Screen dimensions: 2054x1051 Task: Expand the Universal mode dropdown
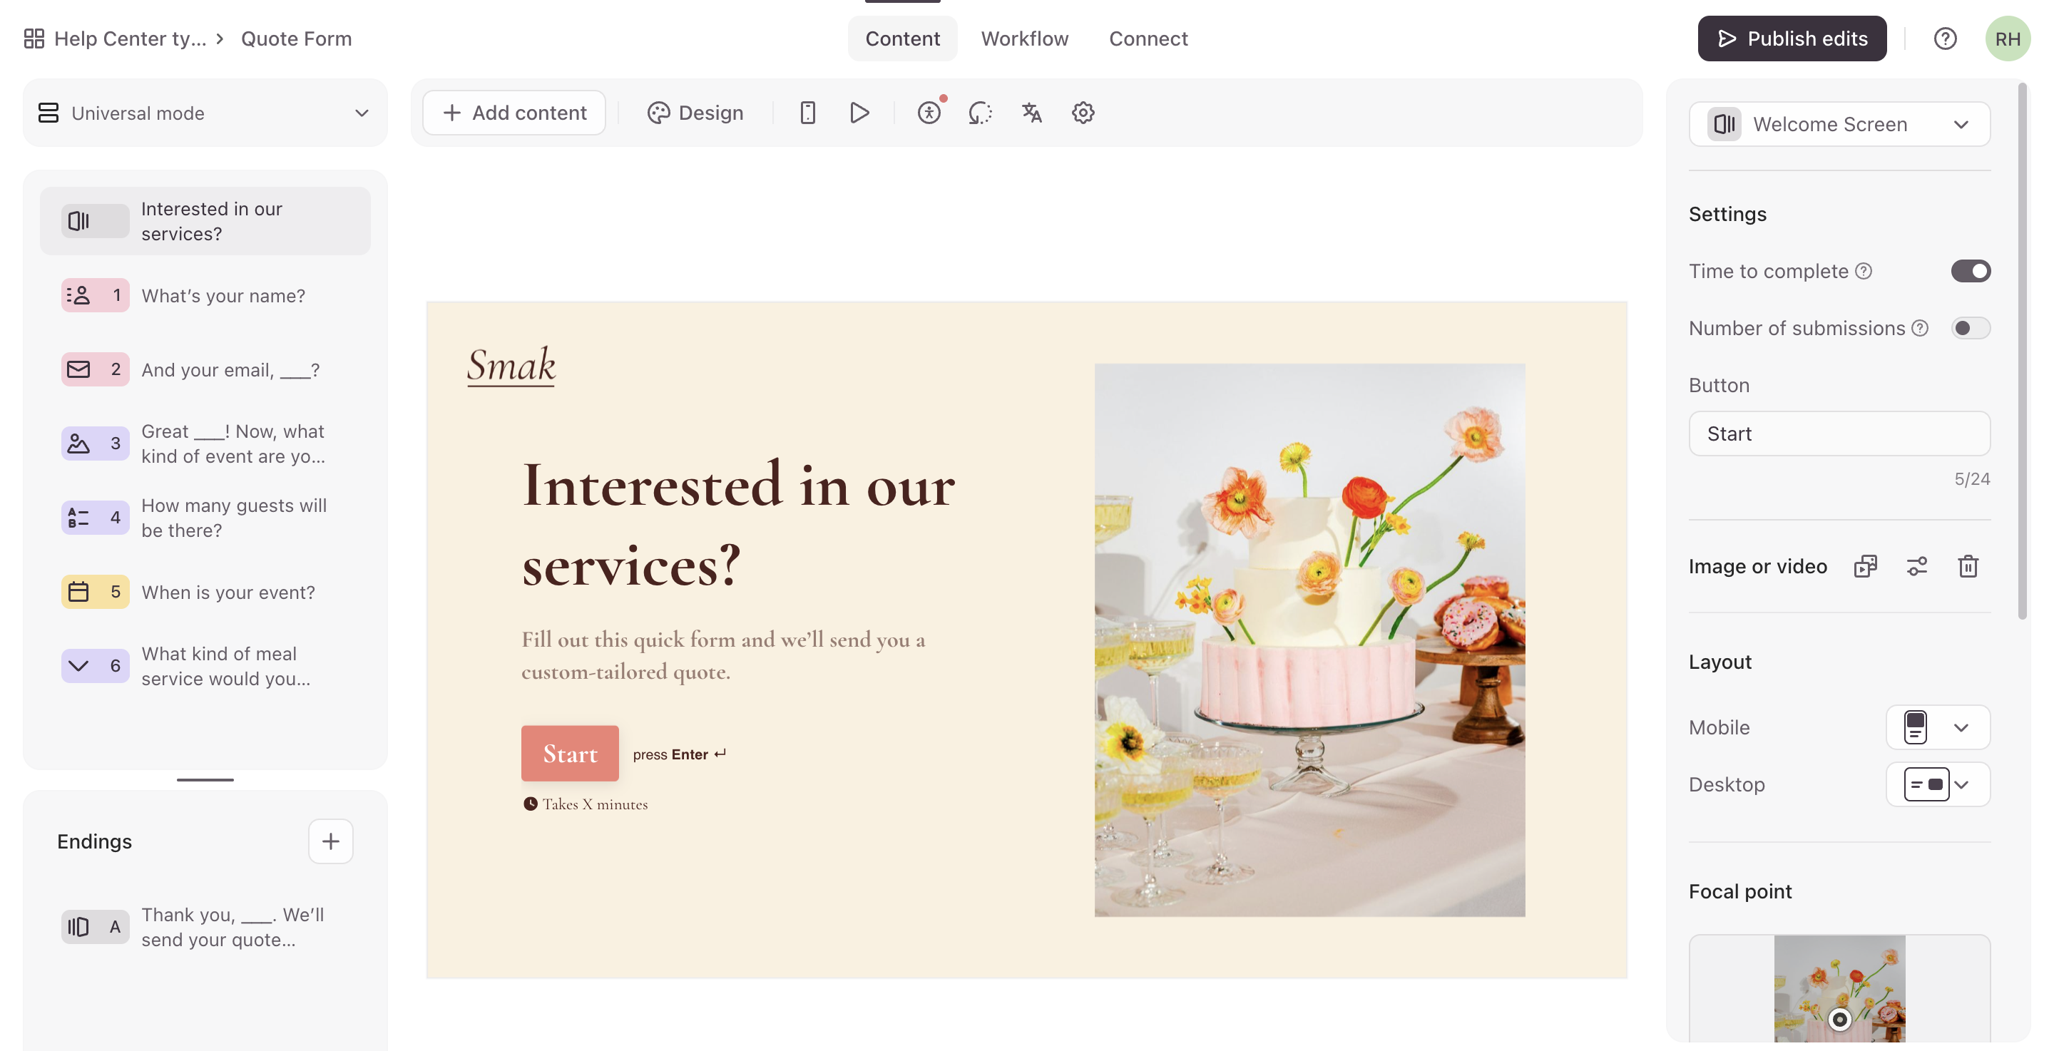tap(205, 113)
